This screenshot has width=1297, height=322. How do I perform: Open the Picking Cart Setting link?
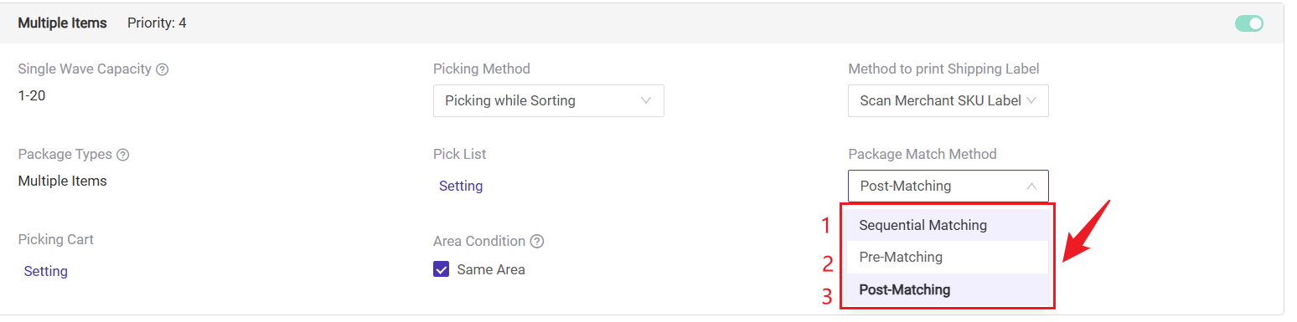click(46, 271)
